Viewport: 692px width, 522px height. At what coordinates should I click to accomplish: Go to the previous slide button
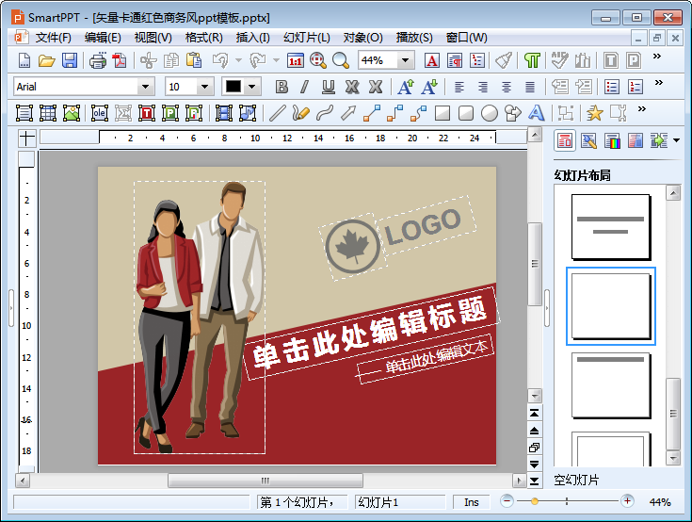pyautogui.click(x=534, y=431)
